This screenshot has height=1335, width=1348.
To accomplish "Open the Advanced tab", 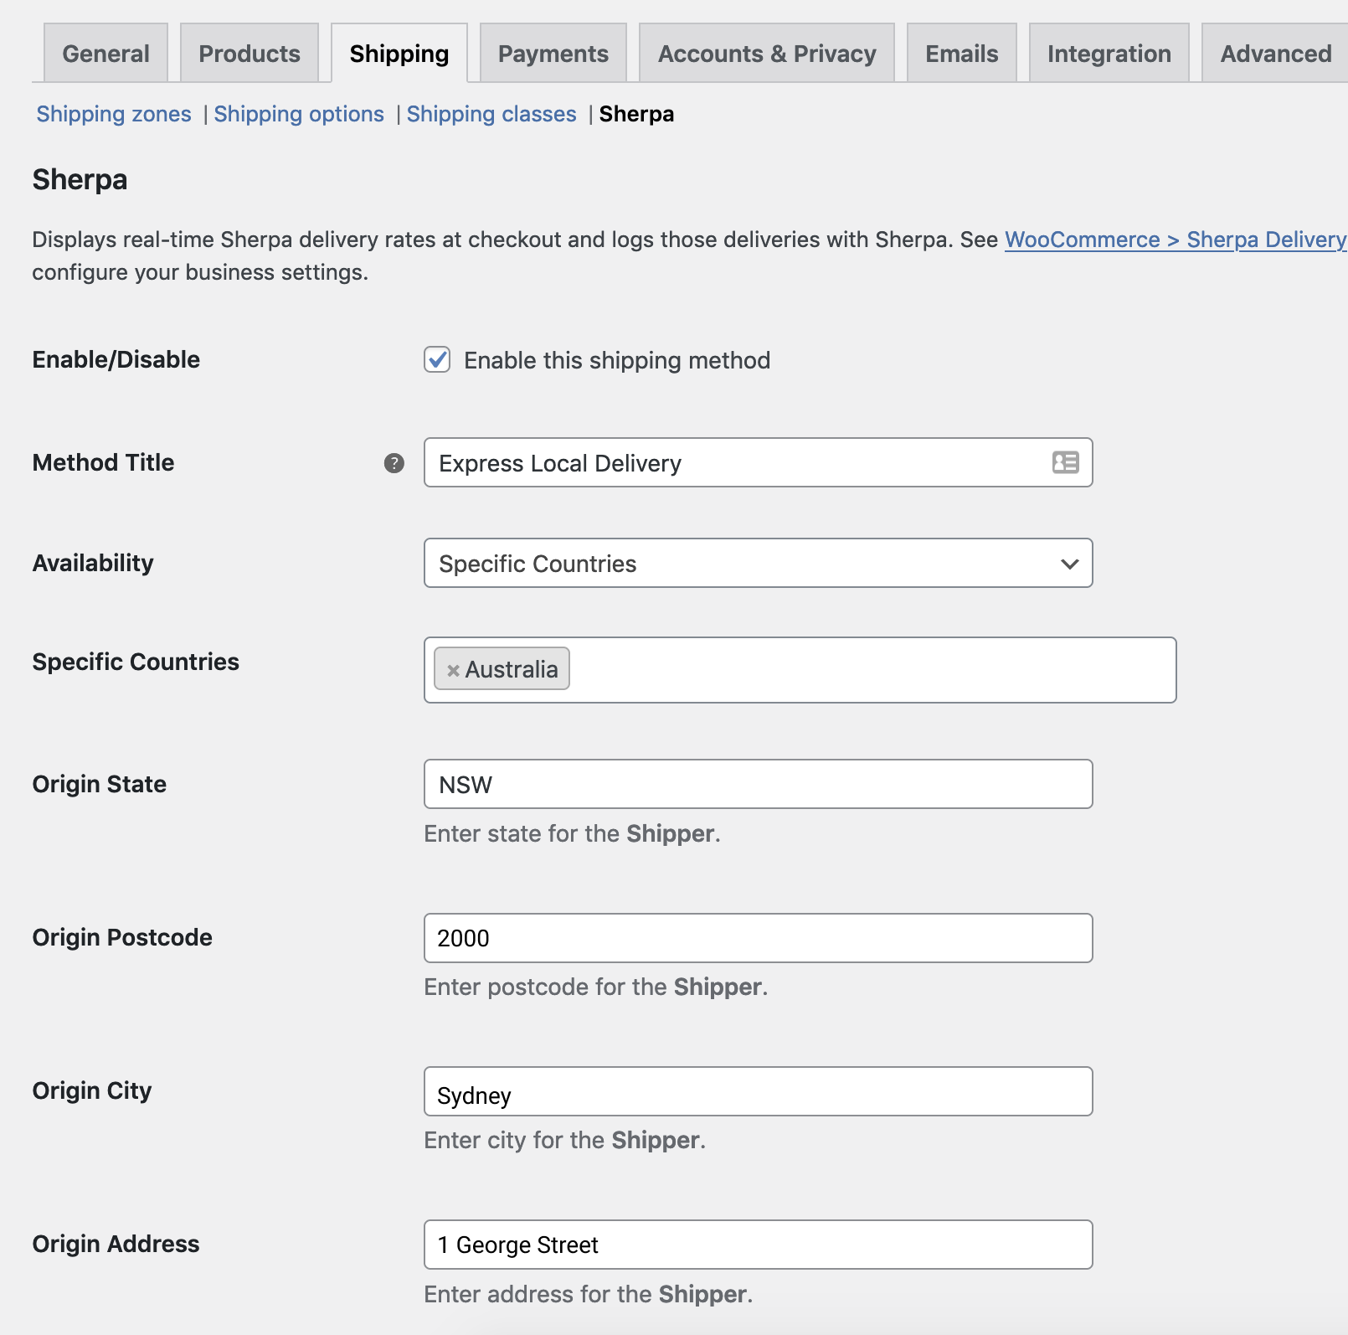I will pyautogui.click(x=1275, y=54).
